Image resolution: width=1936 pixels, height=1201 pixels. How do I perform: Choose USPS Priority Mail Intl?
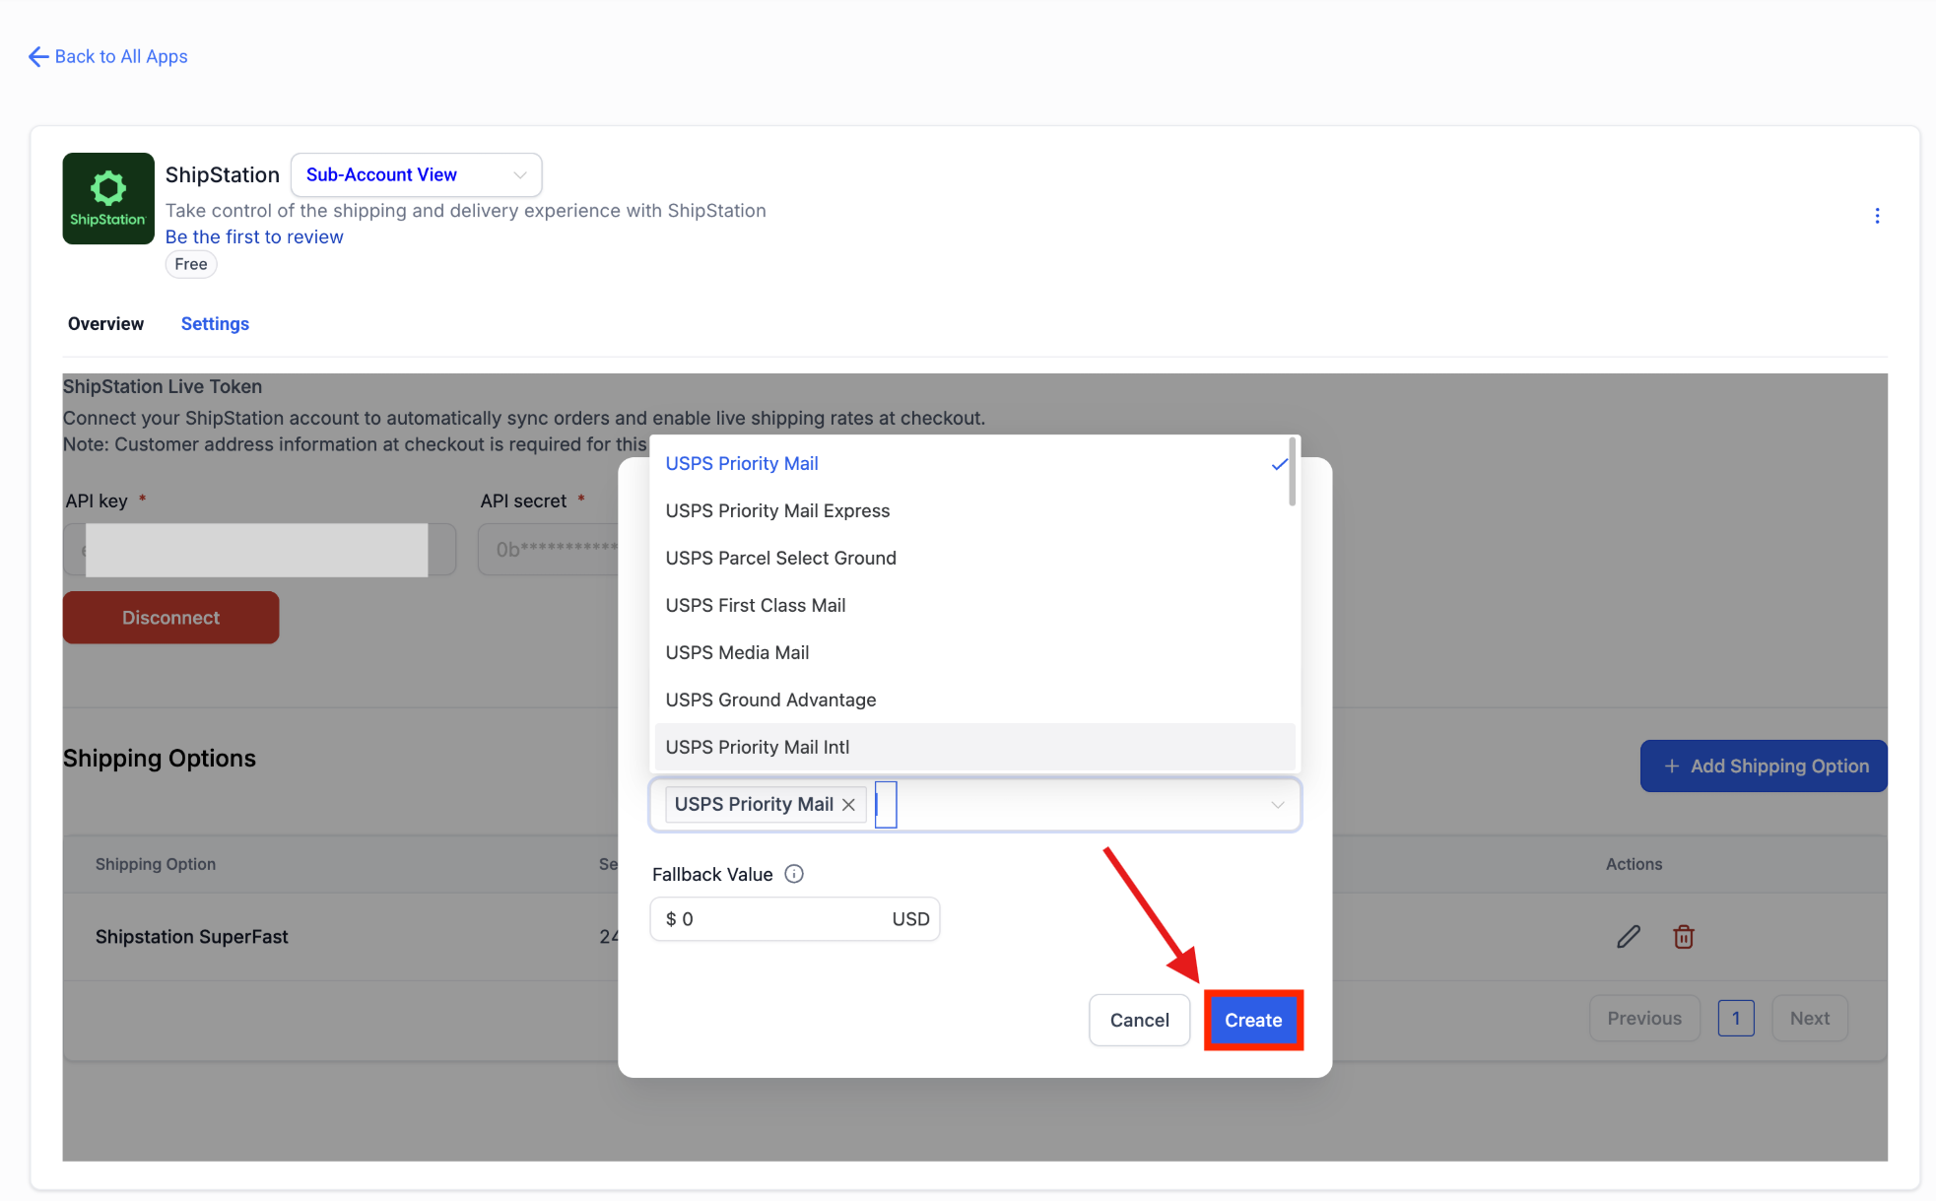(x=757, y=748)
